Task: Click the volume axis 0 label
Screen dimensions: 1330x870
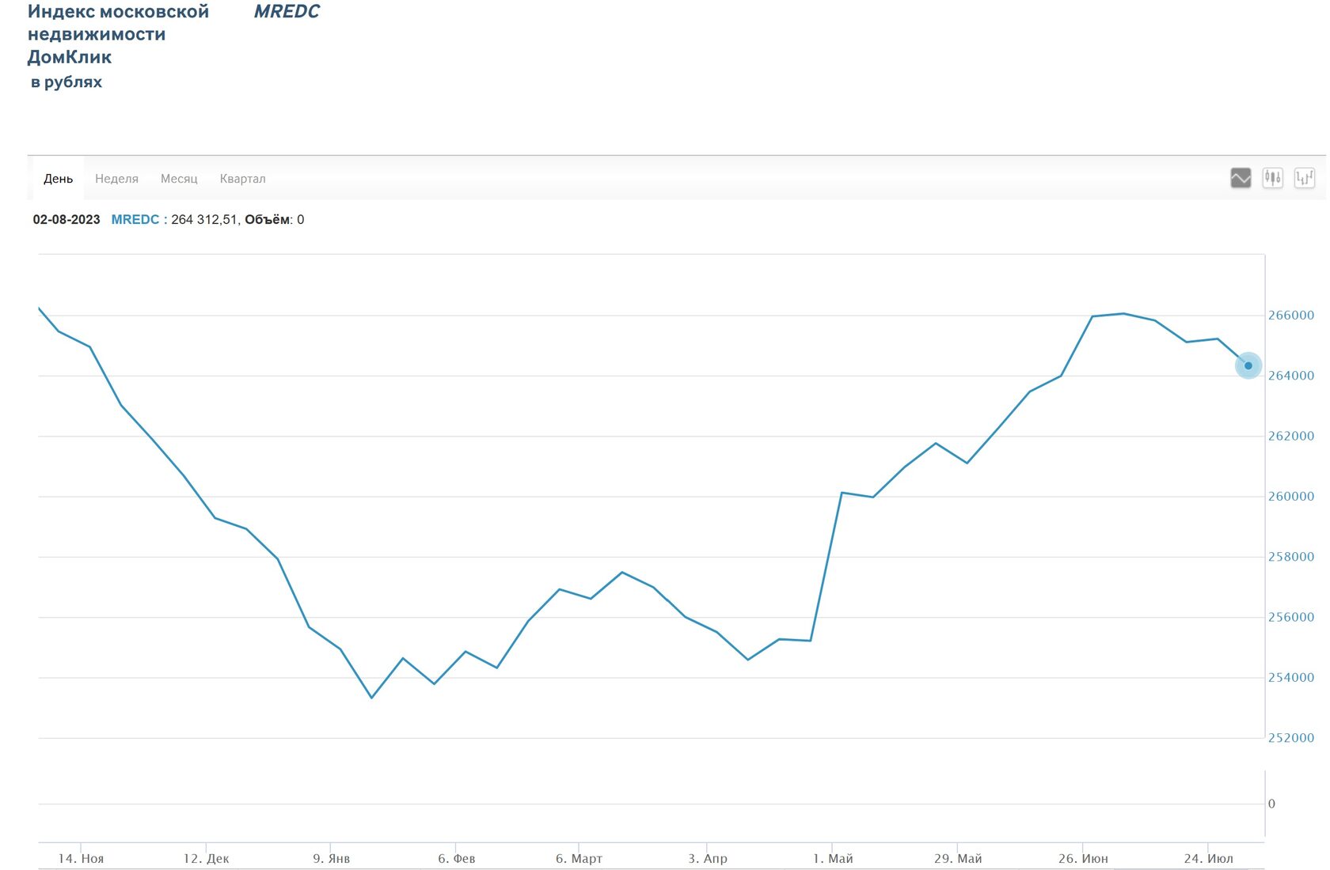Action: (1271, 804)
